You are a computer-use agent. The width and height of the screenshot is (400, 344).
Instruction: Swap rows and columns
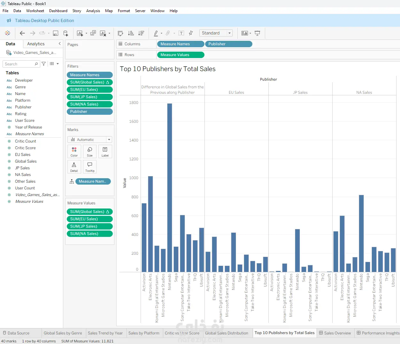[x=120, y=33]
